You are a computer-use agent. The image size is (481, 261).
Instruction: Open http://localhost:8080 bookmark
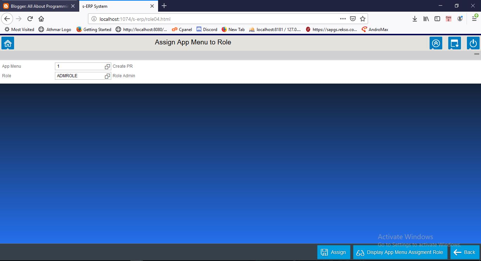pos(141,30)
